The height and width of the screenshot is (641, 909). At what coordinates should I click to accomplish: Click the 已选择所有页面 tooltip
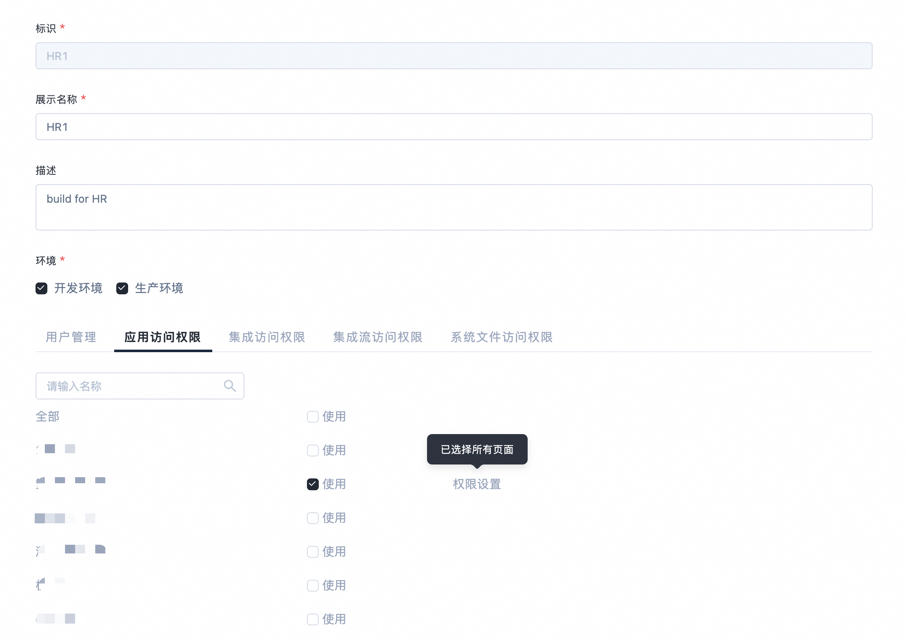point(477,449)
